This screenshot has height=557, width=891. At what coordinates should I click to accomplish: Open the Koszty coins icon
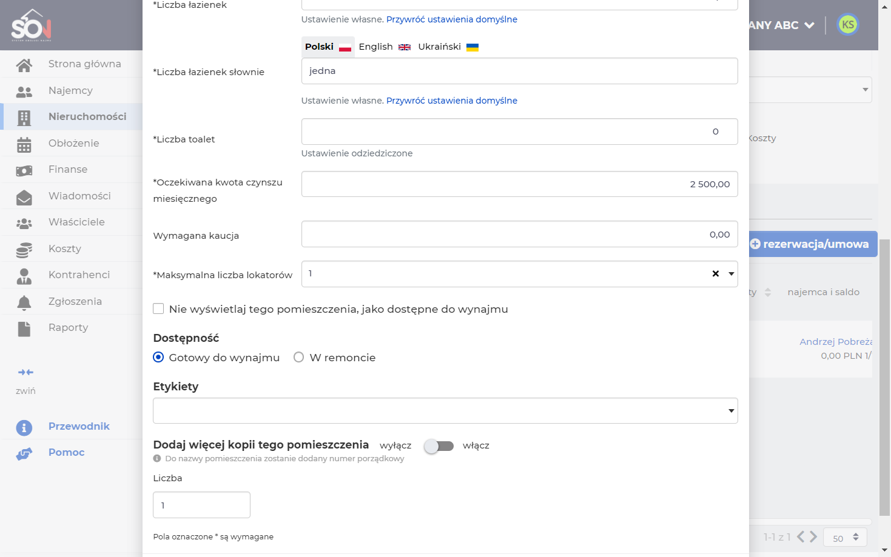point(24,249)
